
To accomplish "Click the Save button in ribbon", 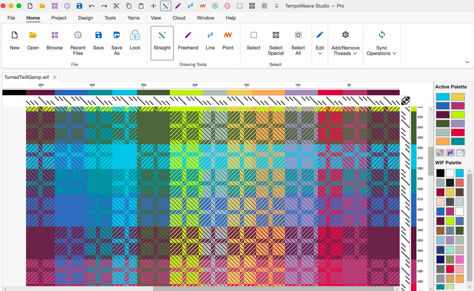I will point(98,41).
